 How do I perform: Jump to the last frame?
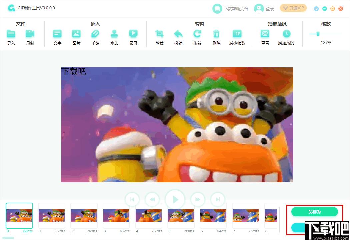click(218, 199)
